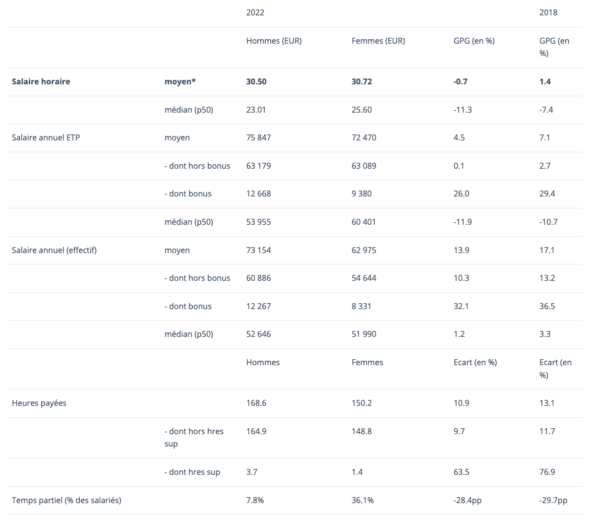
Task: Select the 30.50 hourly wage value
Action: tap(256, 81)
